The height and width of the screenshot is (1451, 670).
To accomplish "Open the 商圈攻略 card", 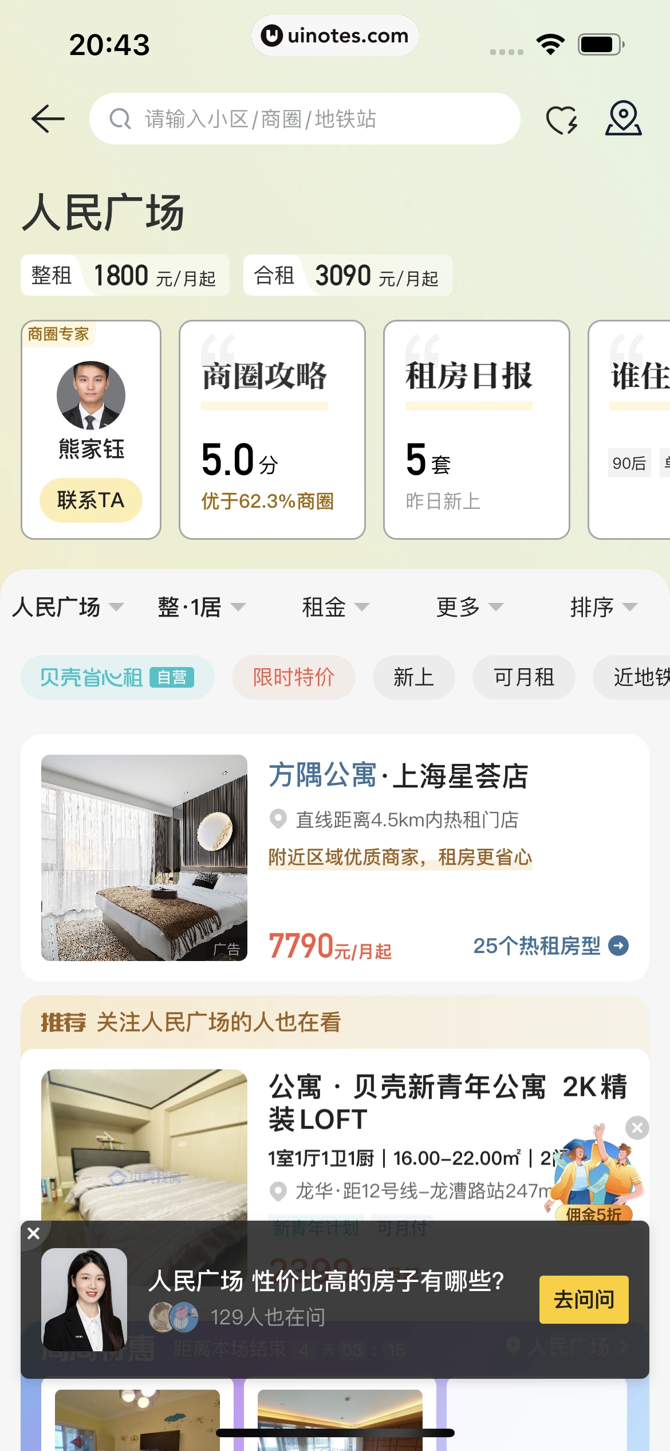I will 272,430.
